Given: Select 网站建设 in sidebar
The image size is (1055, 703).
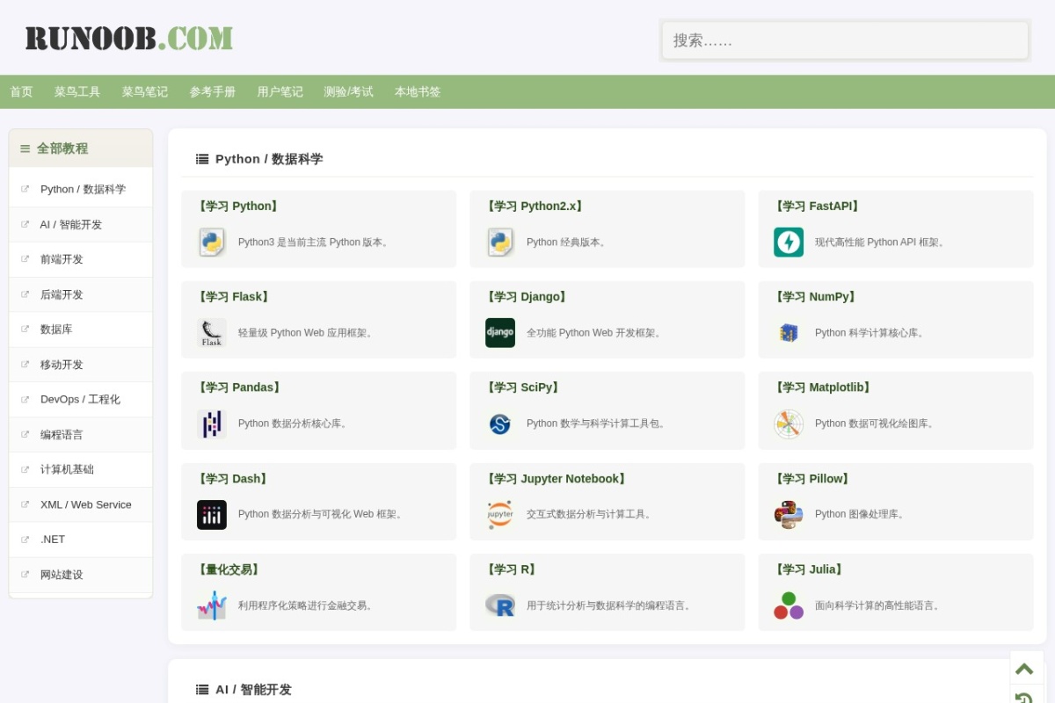Looking at the screenshot, I should 81,575.
